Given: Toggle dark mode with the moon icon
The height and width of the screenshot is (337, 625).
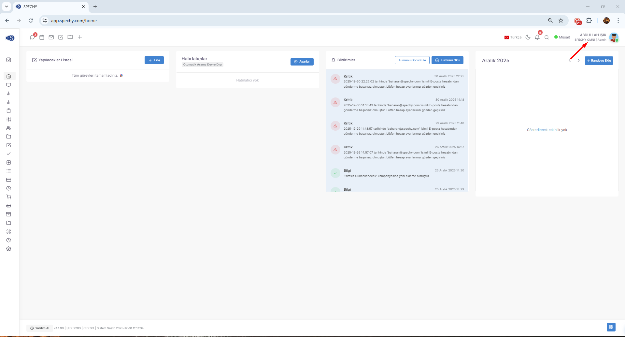Looking at the screenshot, I should coord(528,37).
